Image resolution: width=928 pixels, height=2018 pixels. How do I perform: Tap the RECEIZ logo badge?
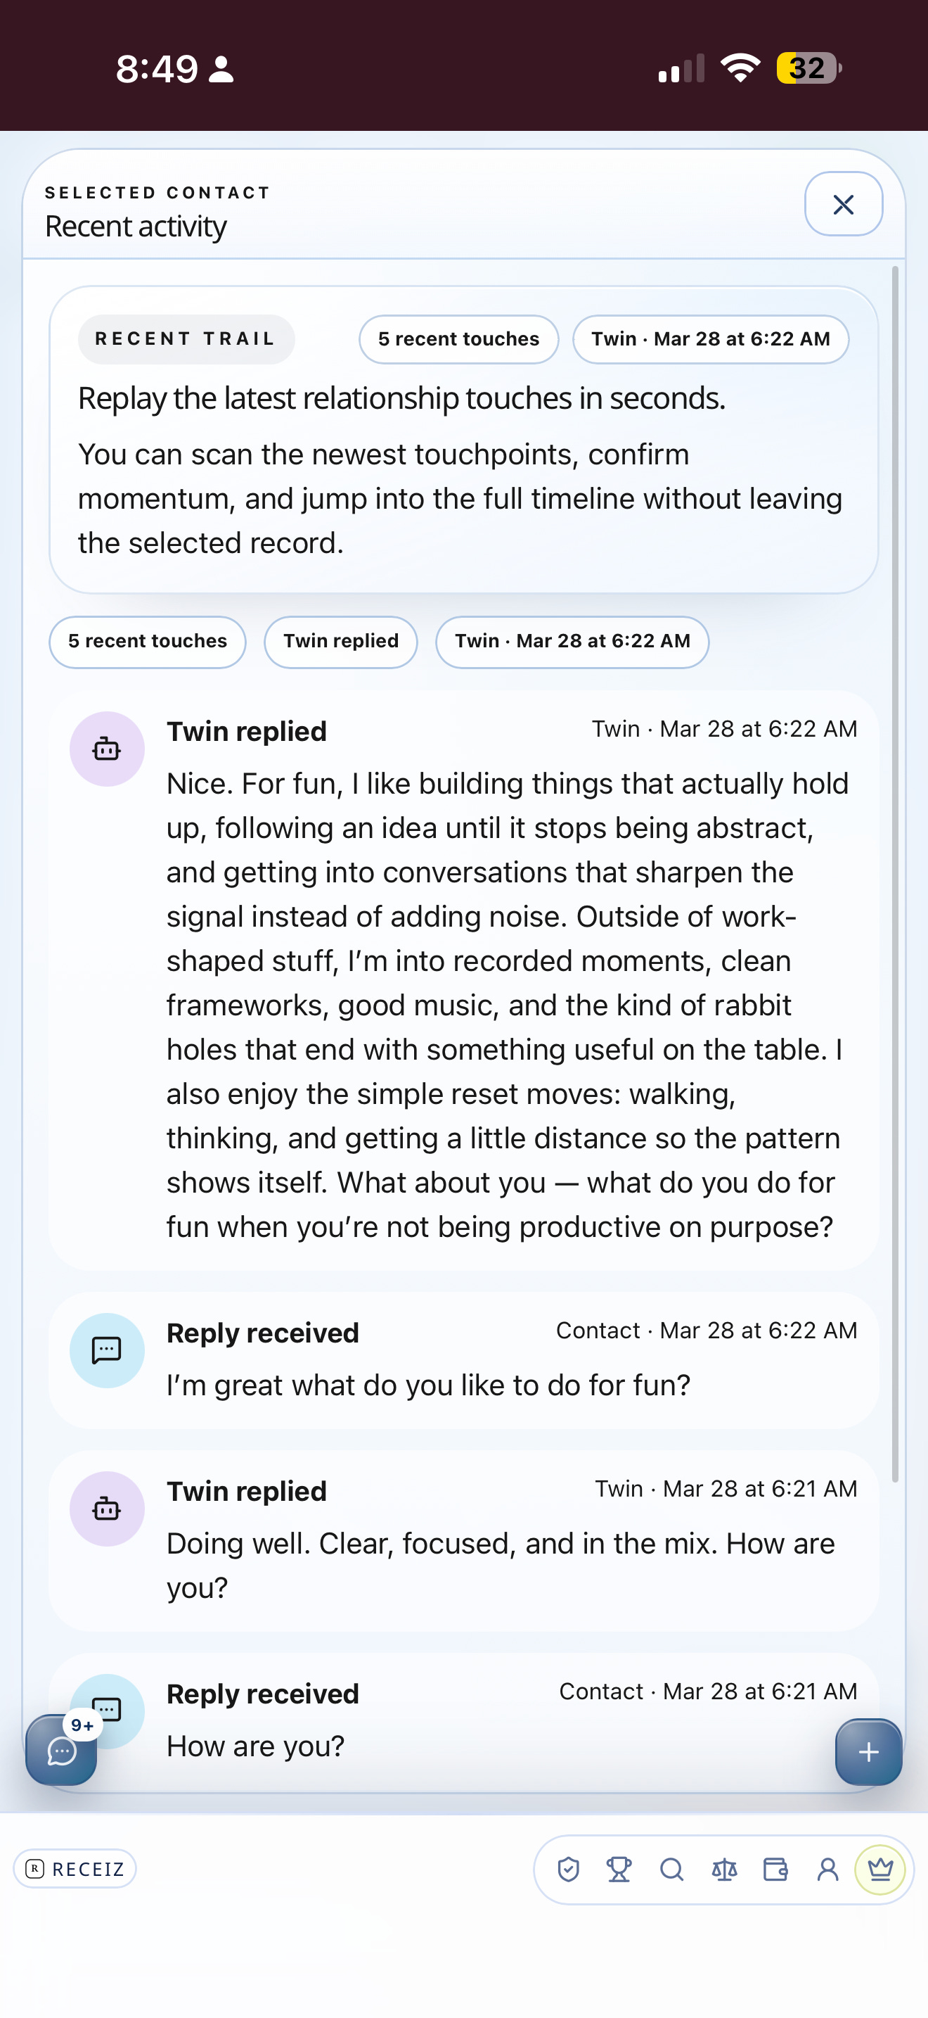[x=75, y=1868]
